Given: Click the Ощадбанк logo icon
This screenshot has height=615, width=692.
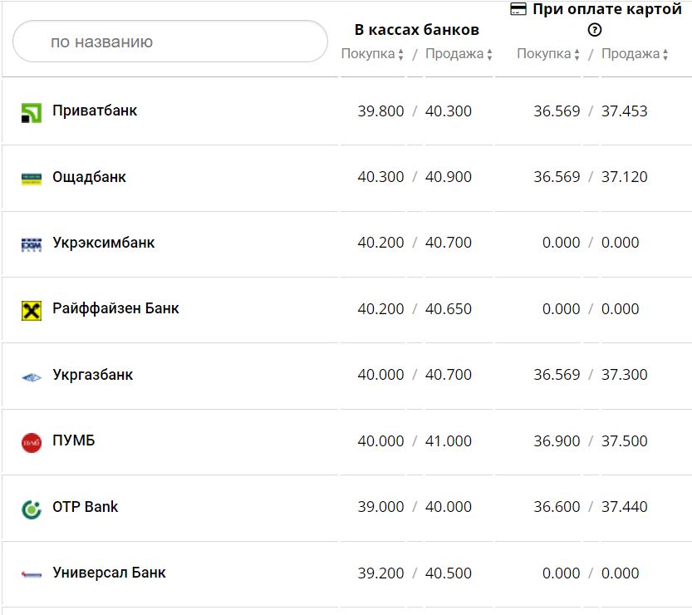Looking at the screenshot, I should [x=32, y=179].
